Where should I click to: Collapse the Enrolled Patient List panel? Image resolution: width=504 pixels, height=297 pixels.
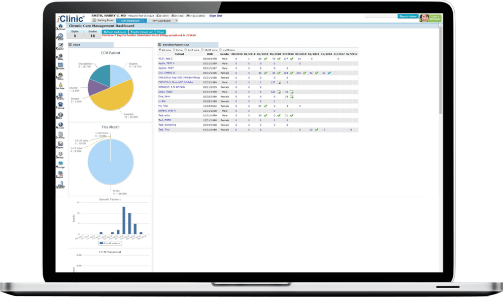pos(160,44)
